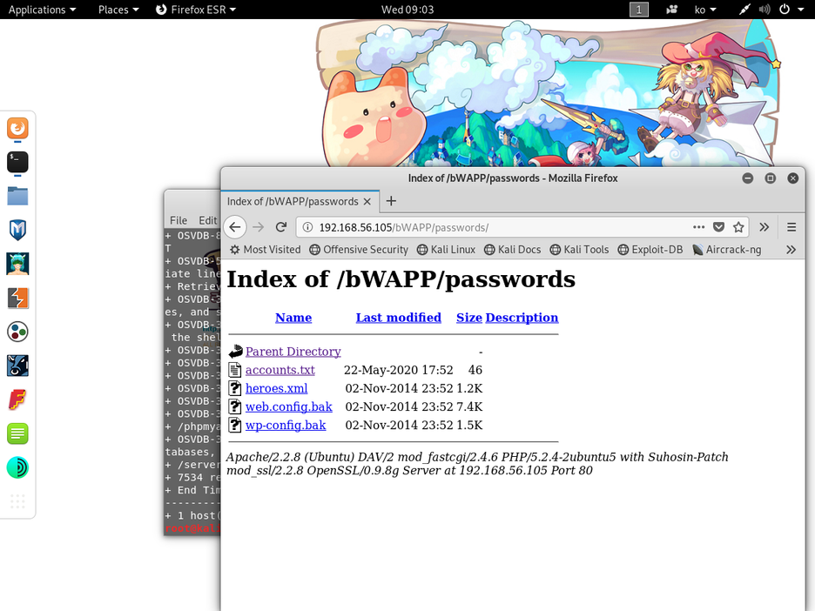Go to Parent Directory link

tap(293, 352)
